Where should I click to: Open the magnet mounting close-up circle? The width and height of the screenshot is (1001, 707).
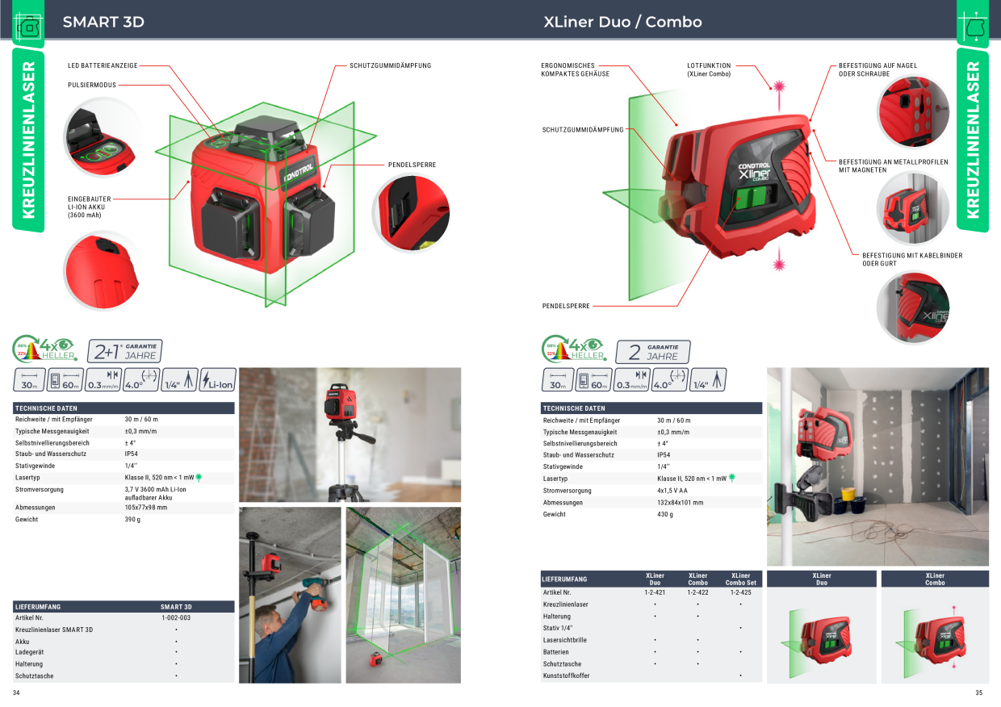pos(912,207)
